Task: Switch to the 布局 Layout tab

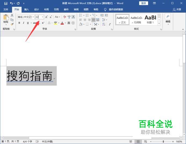Action: click(46, 9)
